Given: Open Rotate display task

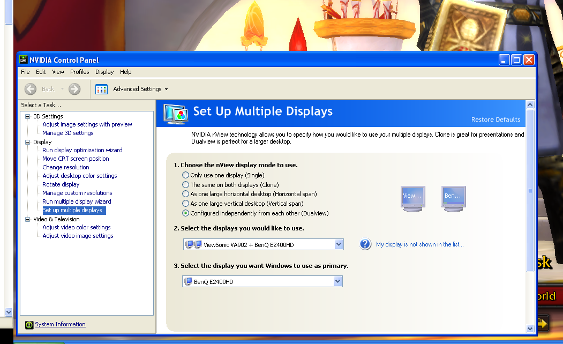Looking at the screenshot, I should [61, 184].
